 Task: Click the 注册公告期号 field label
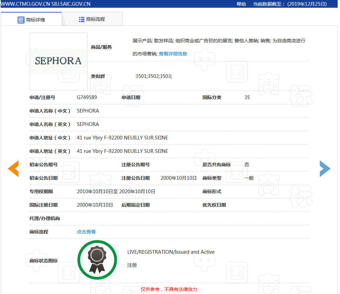136,164
